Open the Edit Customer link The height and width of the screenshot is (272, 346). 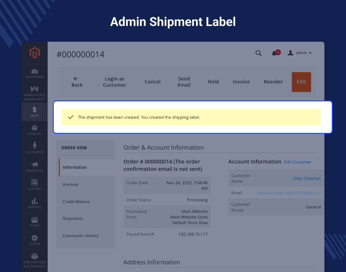pos(297,162)
